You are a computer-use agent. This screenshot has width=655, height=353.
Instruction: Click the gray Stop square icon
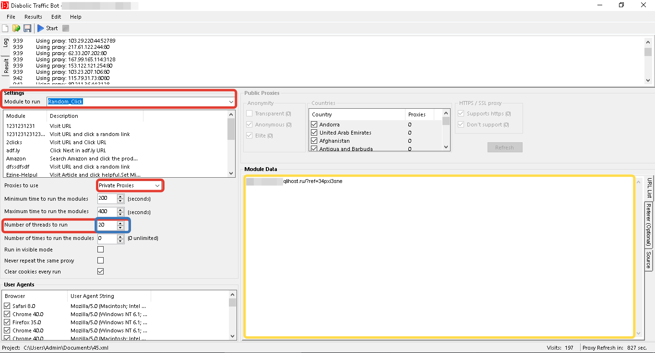[66, 28]
